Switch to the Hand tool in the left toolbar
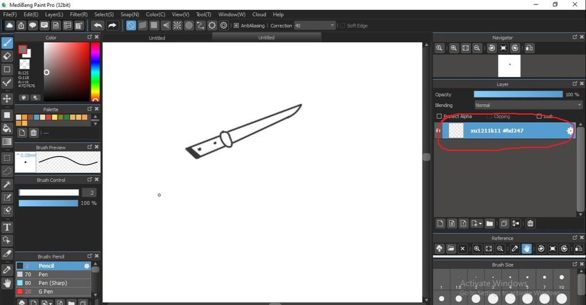 pyautogui.click(x=7, y=283)
